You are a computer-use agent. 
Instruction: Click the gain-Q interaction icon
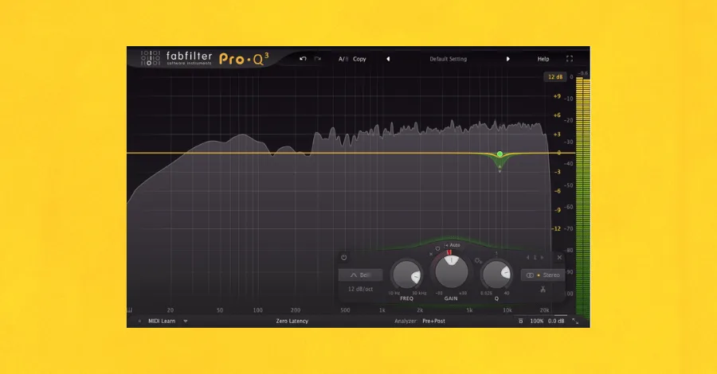point(478,261)
